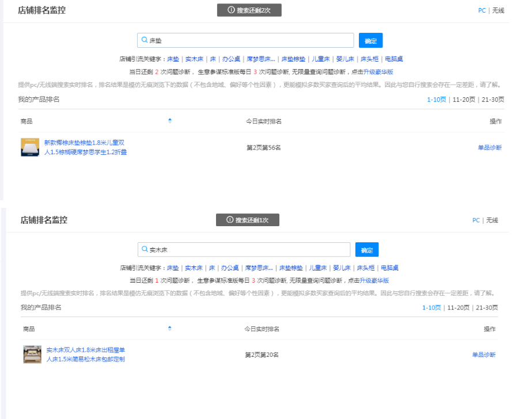Click the info icon in the 搜索还剩1次 badge
The width and height of the screenshot is (515, 419).
tap(230, 220)
